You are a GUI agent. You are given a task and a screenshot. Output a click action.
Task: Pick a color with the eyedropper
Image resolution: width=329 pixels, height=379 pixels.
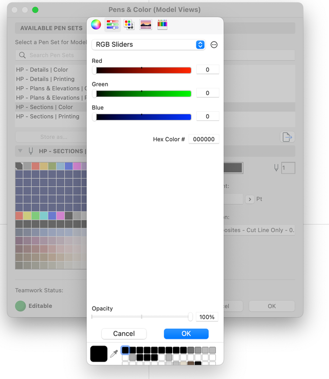point(114,354)
